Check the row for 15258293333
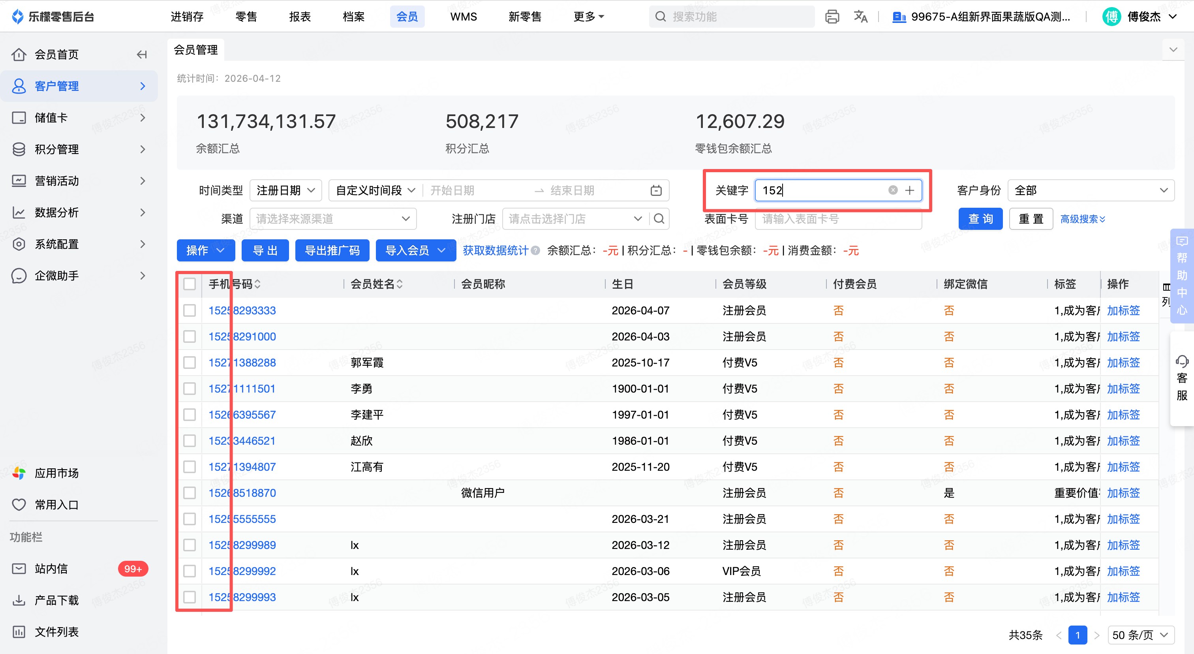 click(x=189, y=310)
